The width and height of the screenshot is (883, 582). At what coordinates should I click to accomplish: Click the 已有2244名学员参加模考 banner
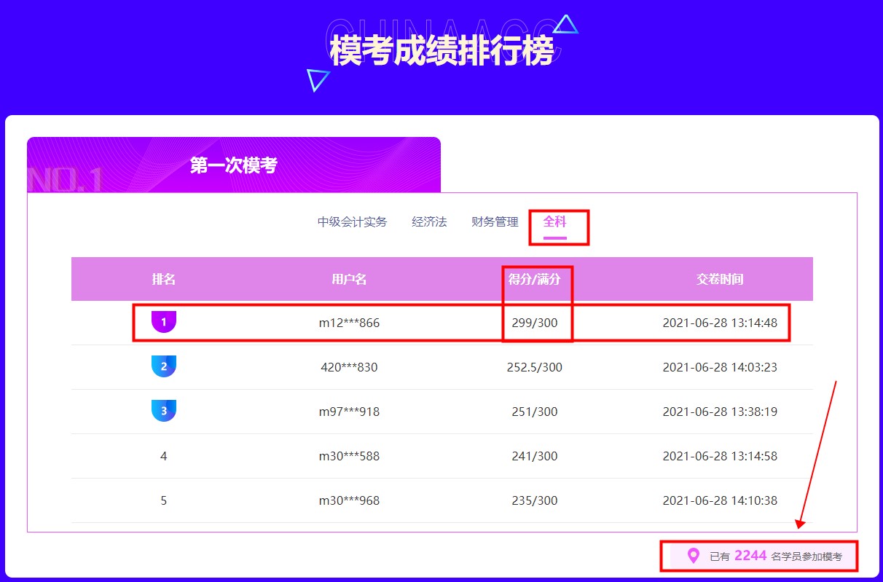tap(758, 556)
